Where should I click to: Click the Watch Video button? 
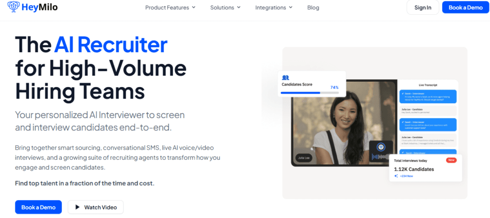(x=96, y=207)
